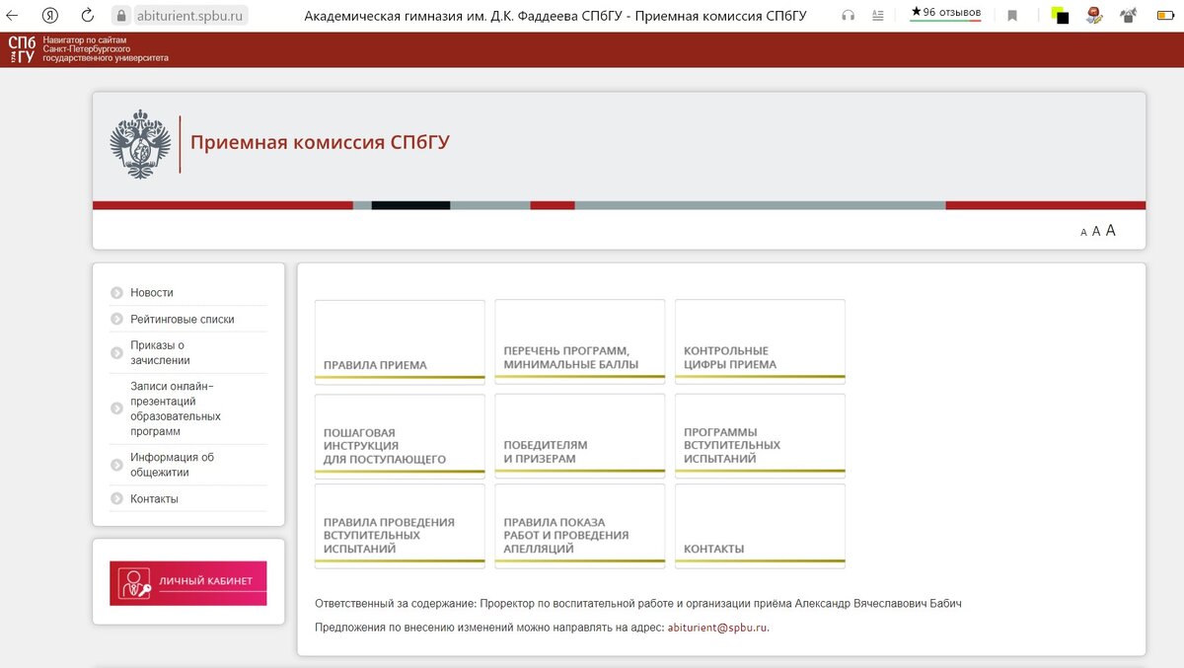Click the page title in browser title bar
Viewport: 1184px width, 668px height.
555,15
